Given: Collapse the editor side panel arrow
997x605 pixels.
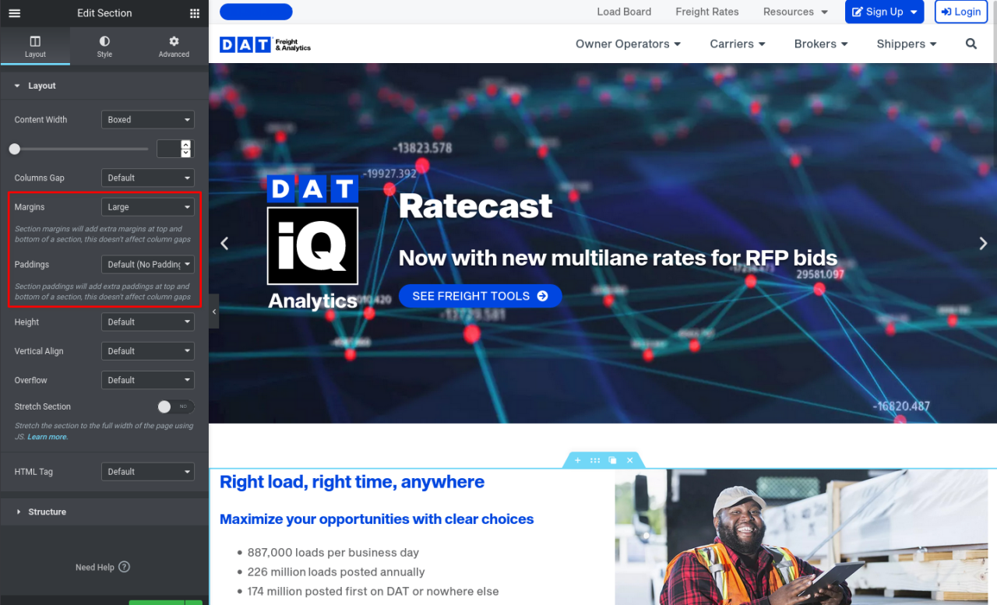Looking at the screenshot, I should 214,311.
